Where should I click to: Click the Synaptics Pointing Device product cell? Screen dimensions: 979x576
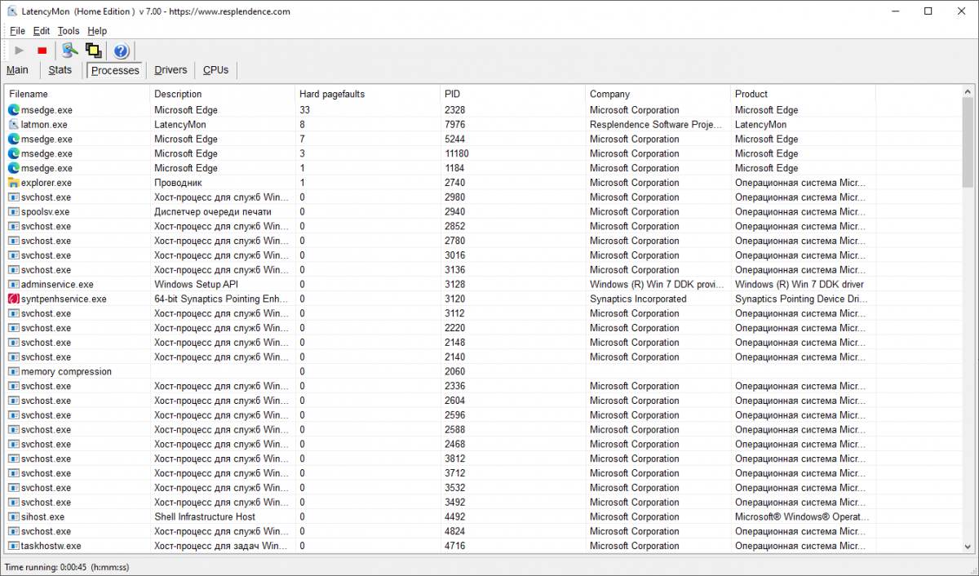800,299
